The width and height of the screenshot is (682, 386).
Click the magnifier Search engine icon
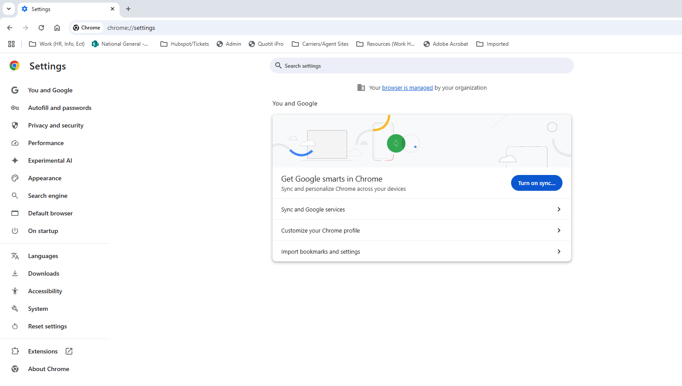pyautogui.click(x=15, y=196)
